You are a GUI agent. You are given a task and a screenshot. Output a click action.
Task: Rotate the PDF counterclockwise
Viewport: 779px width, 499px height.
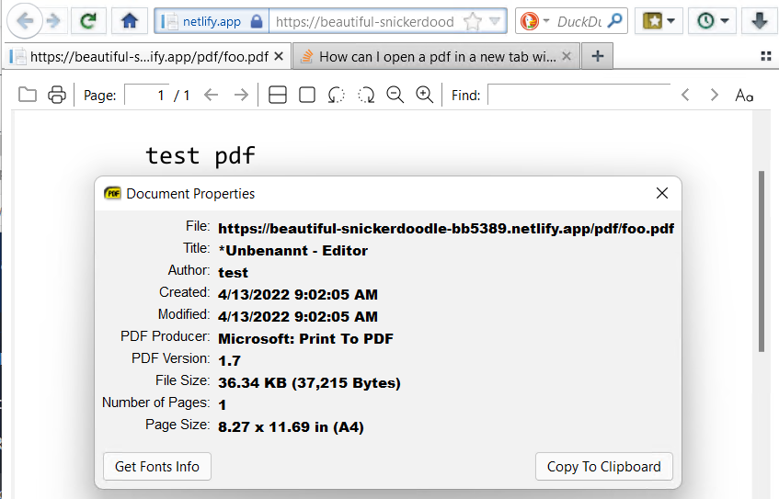337,95
